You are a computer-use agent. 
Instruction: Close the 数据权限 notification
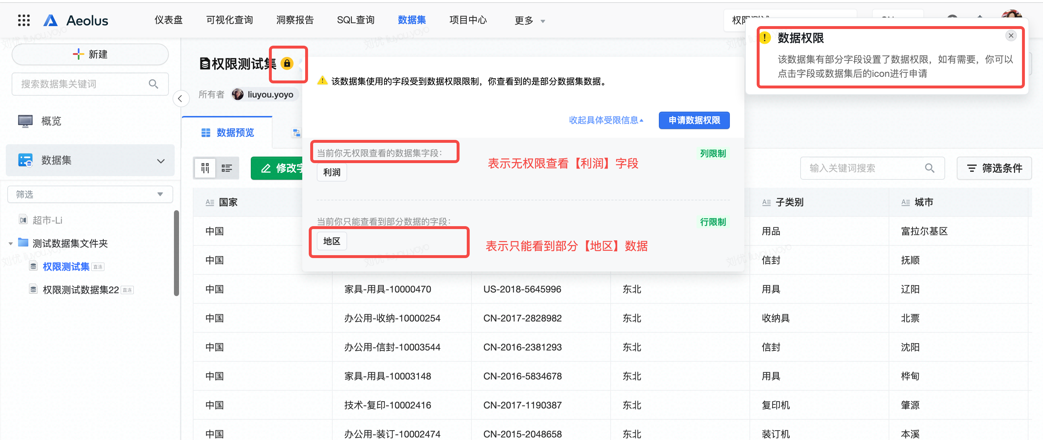click(1011, 36)
